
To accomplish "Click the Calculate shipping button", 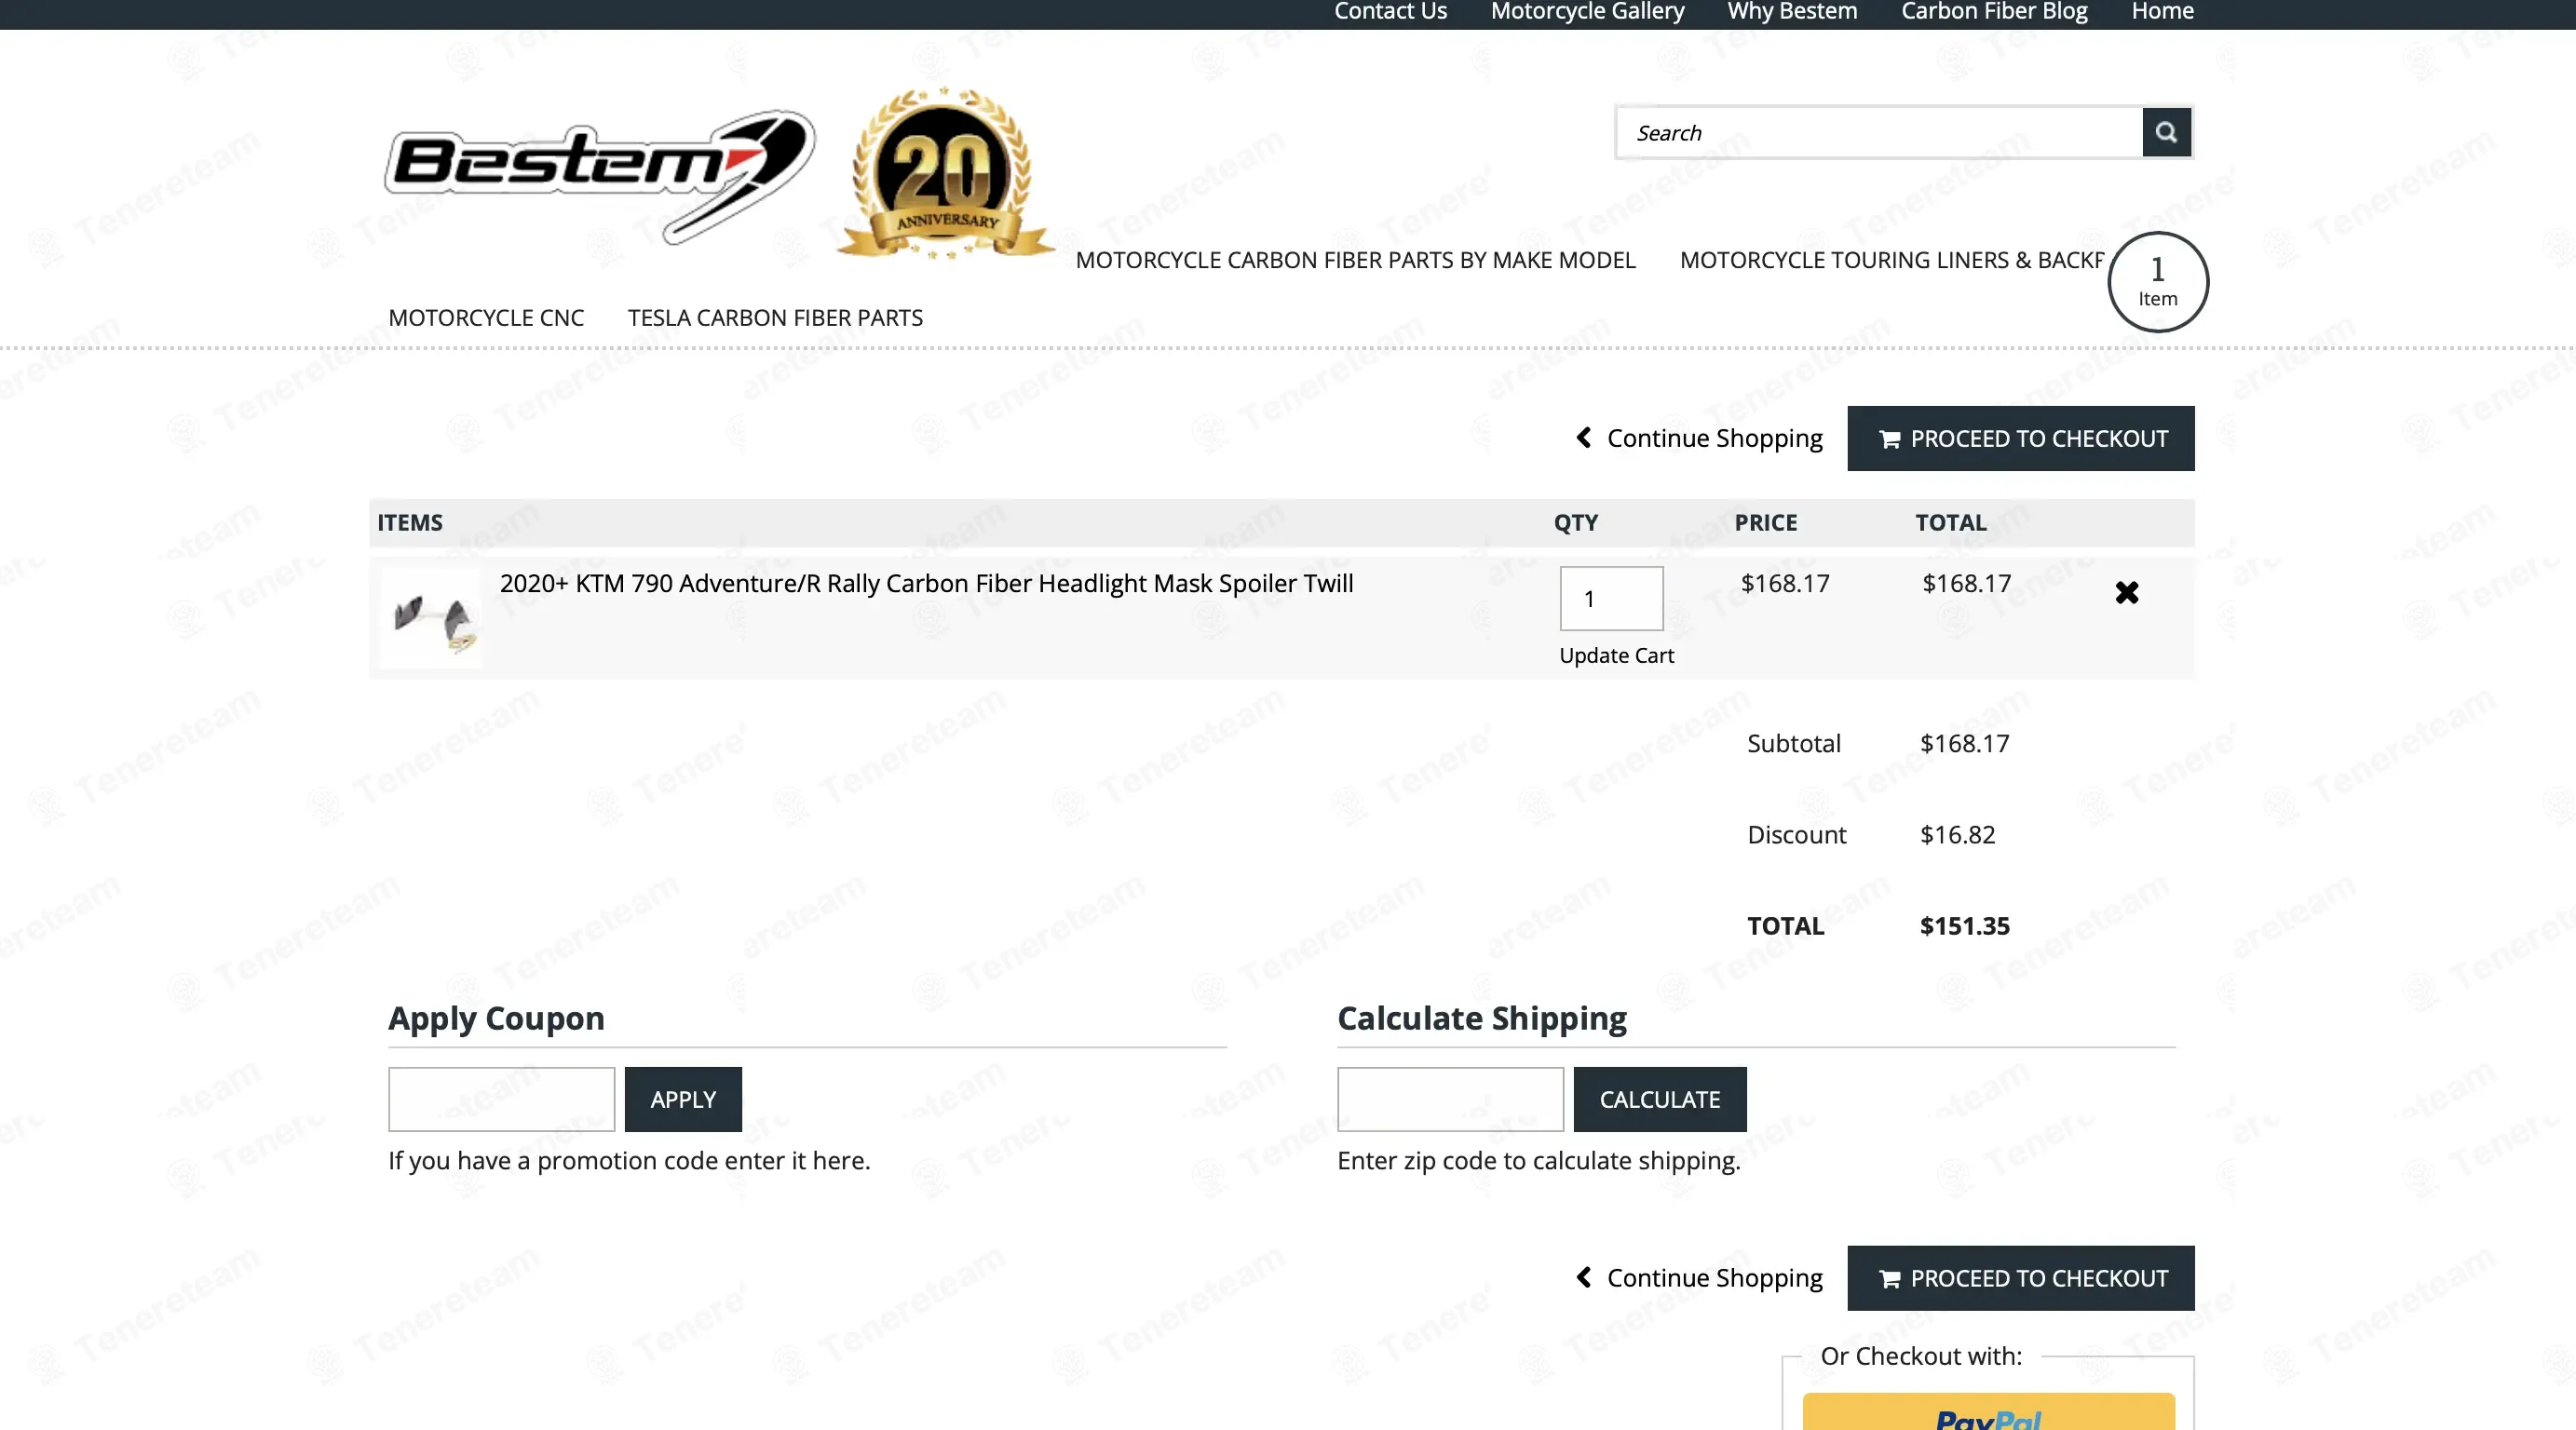I will [1660, 1099].
